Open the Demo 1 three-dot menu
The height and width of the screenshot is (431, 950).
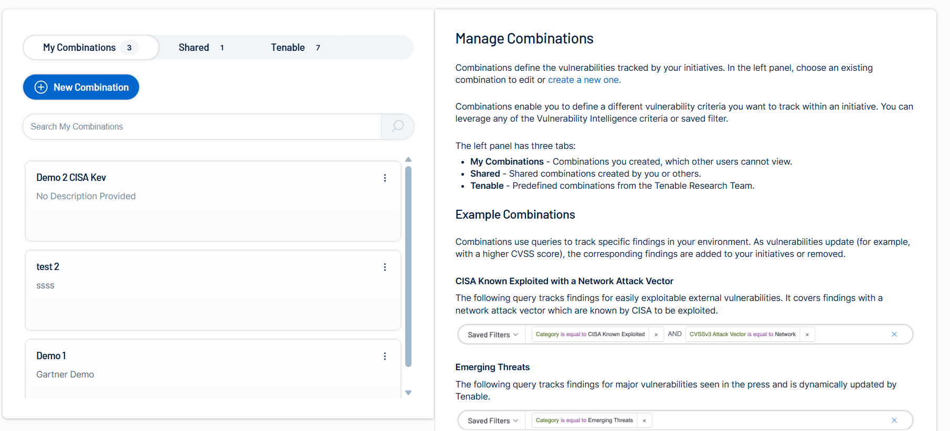(385, 357)
